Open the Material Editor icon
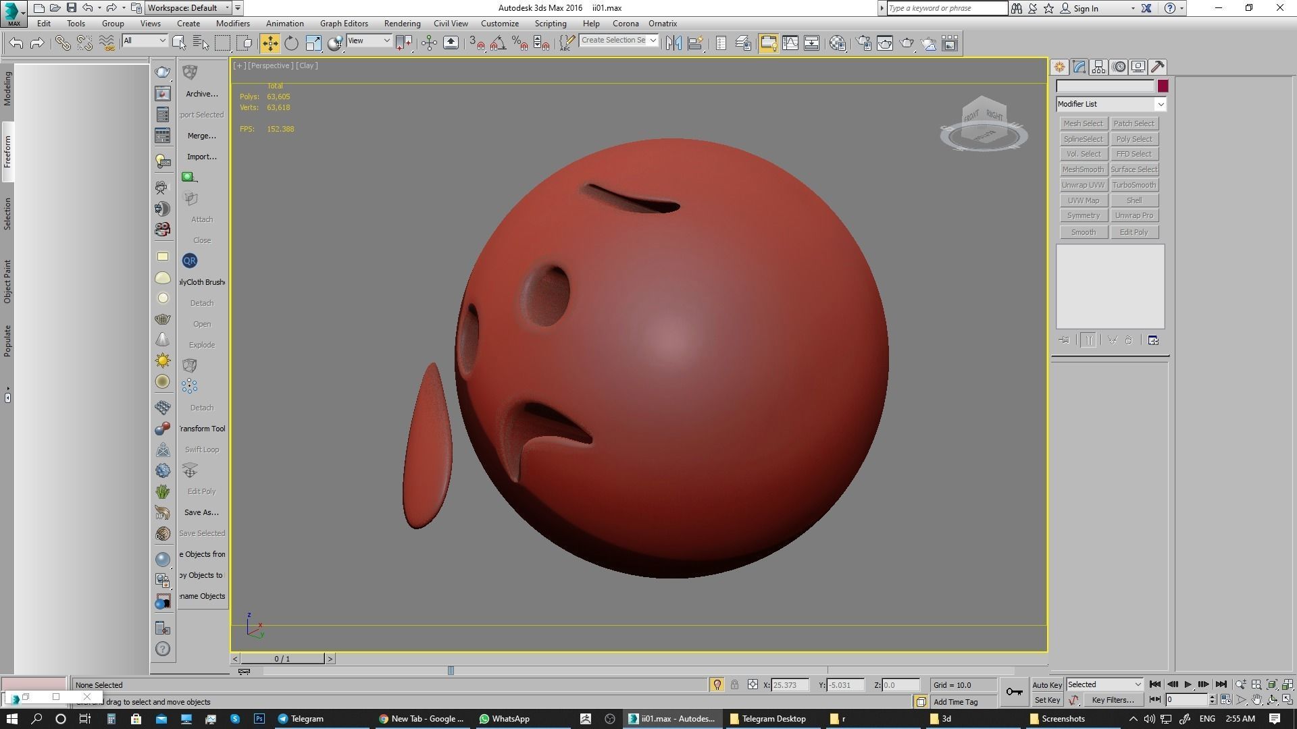The width and height of the screenshot is (1297, 729). (838, 43)
